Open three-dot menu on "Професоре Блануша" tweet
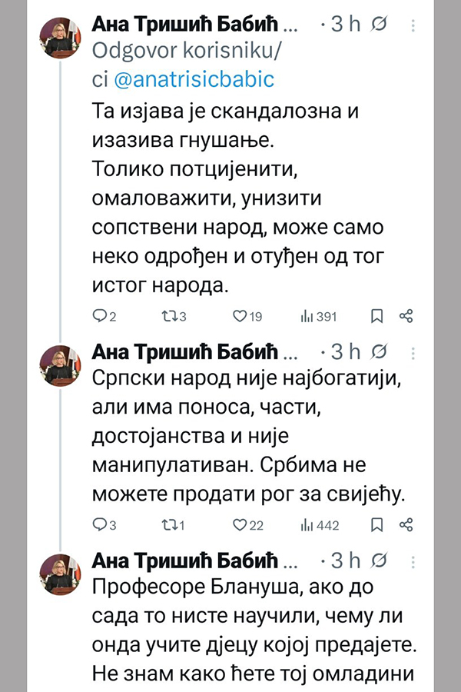Image resolution: width=461 pixels, height=692 pixels. click(x=413, y=559)
